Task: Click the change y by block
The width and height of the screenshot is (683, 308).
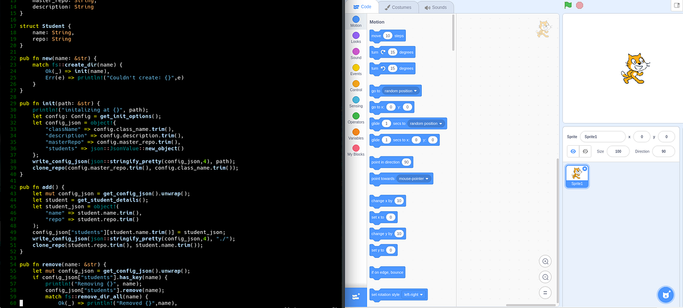Action: pyautogui.click(x=388, y=233)
